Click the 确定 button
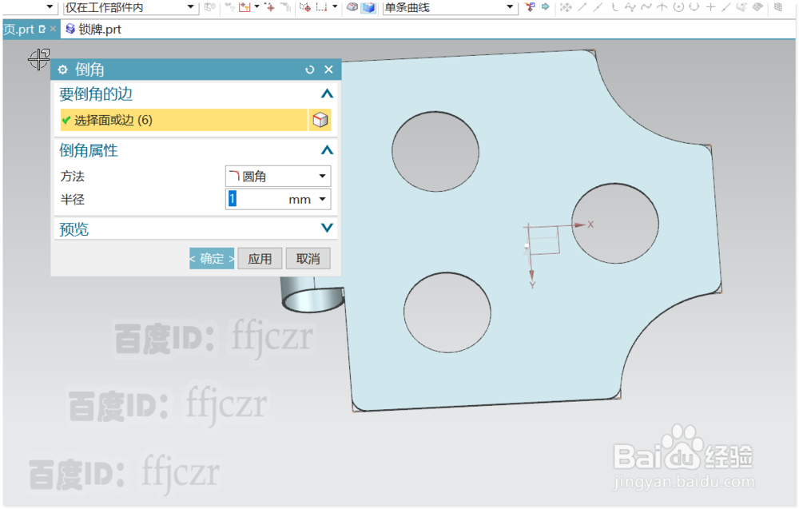799x509 pixels. (212, 259)
